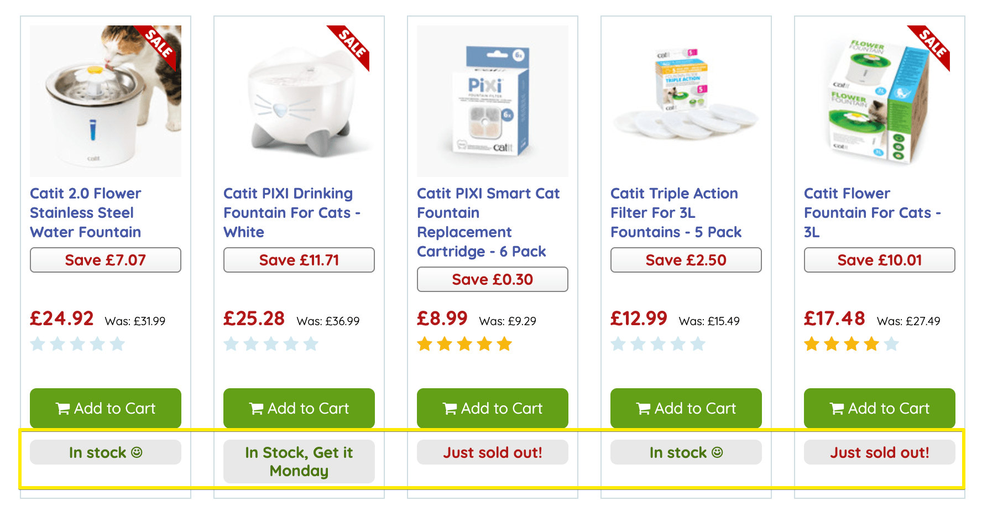The width and height of the screenshot is (982, 511).
Task: Click SALE ribbon on Catit Flower Fountain 3L
Action: point(933,45)
